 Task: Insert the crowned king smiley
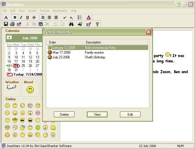click(x=15, y=120)
